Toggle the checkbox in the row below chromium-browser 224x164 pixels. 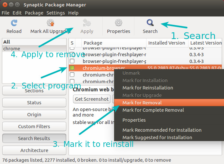coord(72,75)
